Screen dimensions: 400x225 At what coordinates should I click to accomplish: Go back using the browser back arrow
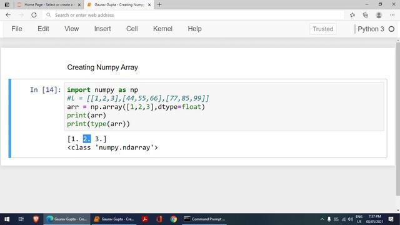click(8, 15)
